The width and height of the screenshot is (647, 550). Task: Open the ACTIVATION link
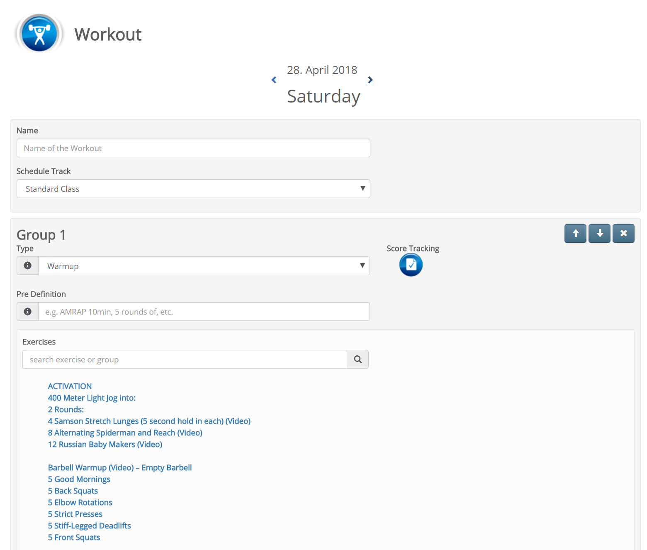click(69, 386)
